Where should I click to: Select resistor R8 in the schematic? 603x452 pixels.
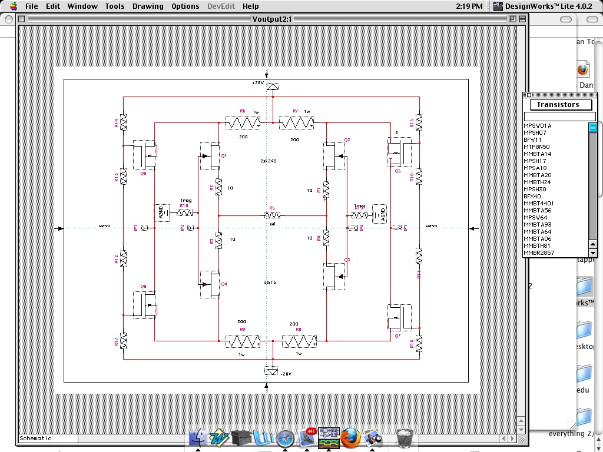click(299, 341)
